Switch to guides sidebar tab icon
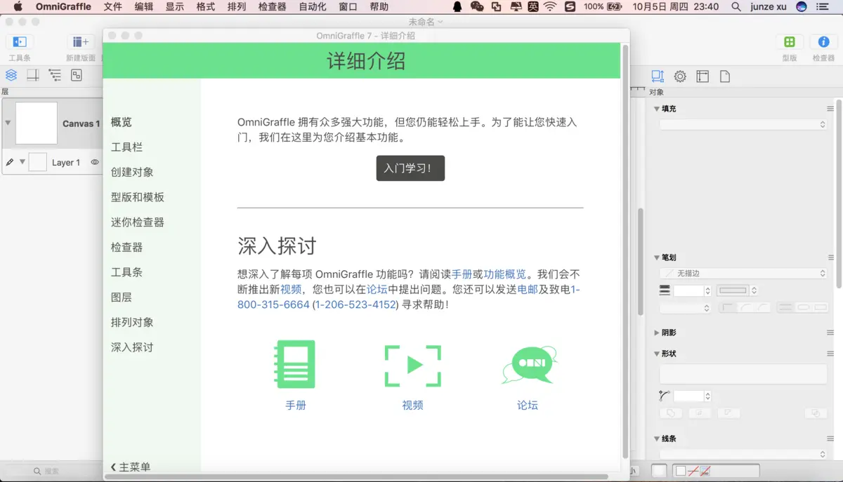 33,76
